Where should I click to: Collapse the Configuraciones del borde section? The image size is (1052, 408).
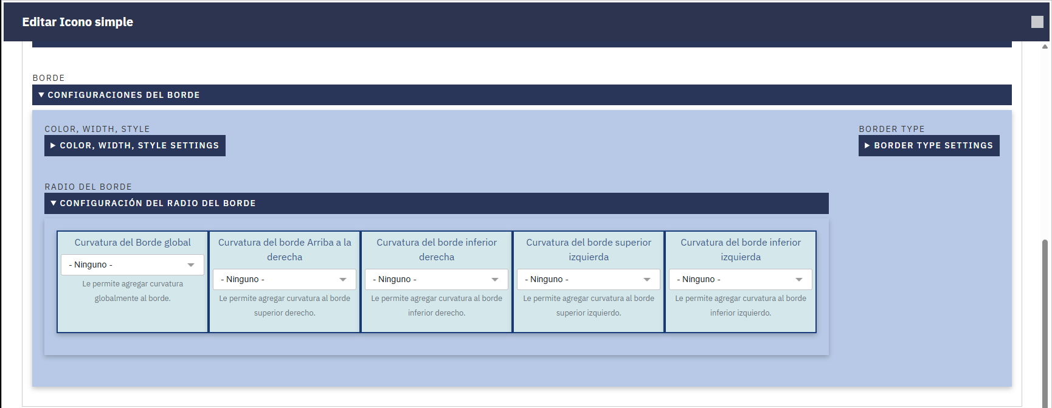click(522, 95)
